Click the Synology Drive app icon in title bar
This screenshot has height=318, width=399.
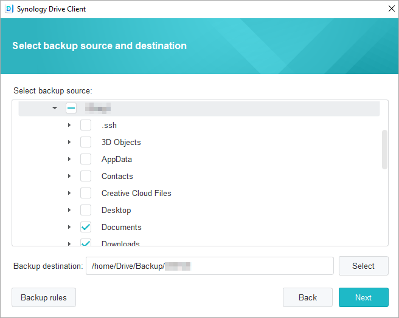pos(9,8)
